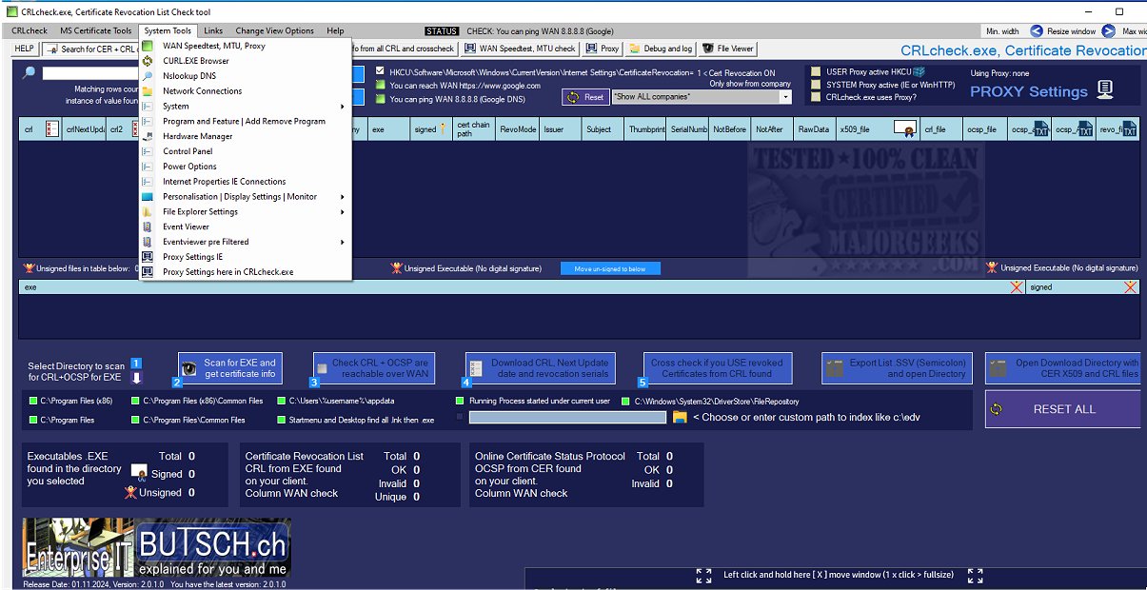Select Proxy Settings IE entry
Image resolution: width=1147 pixels, height=590 pixels.
247,257
